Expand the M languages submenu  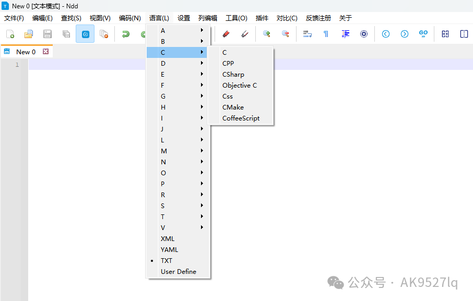[178, 151]
